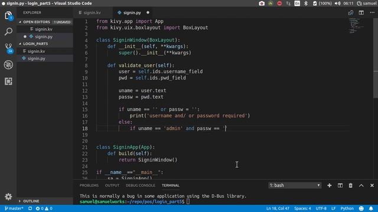Click the master branch indicator in status bar

pyautogui.click(x=14, y=208)
